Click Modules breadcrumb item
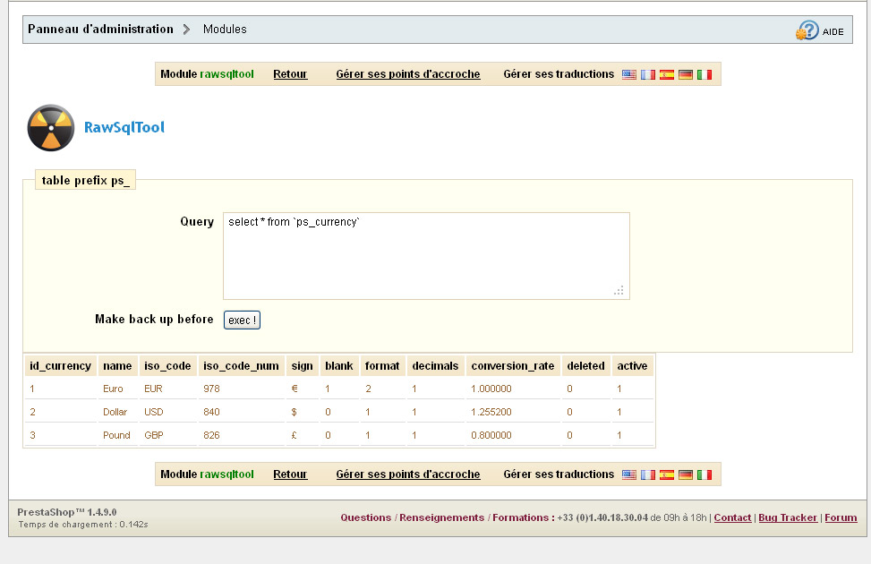 pyautogui.click(x=225, y=29)
